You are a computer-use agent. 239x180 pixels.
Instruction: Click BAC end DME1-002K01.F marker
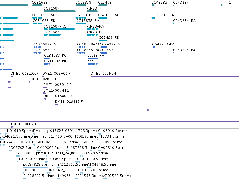click(x=30, y=82)
